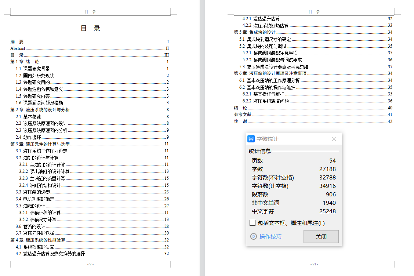This screenshot has width=414, height=276.
Task: Click the 5.2.2 集成阀组装配与调试要求 entry
Action: pos(317,60)
